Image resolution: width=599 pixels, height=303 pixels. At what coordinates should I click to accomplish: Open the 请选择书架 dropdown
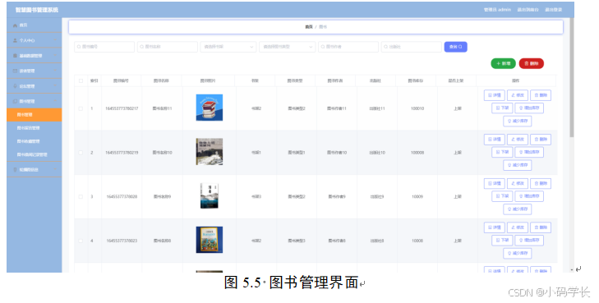(228, 47)
